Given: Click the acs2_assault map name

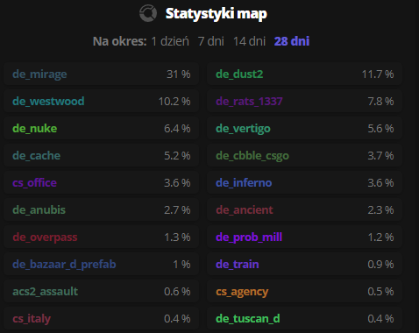Looking at the screenshot, I should click(46, 292).
